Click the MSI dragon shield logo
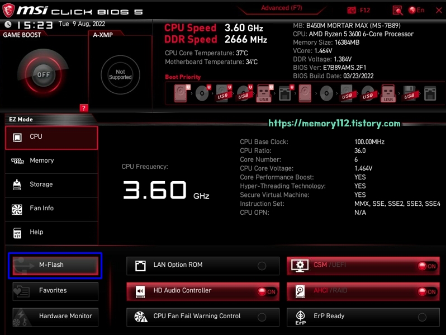446x335 pixels. click(x=8, y=10)
